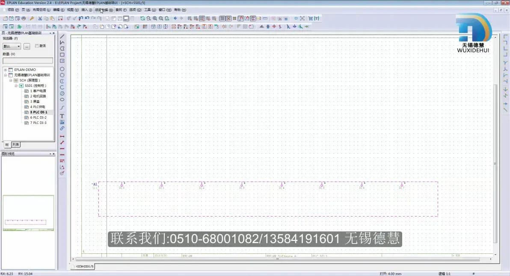Toggle grid B size button
This screenshot has height=276, width=510.
(x=196, y=18)
